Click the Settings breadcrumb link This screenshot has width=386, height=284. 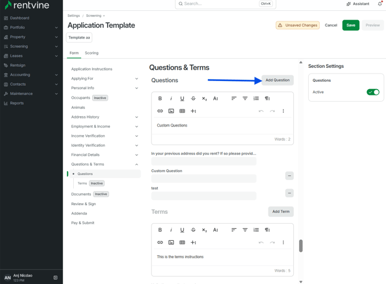74,16
